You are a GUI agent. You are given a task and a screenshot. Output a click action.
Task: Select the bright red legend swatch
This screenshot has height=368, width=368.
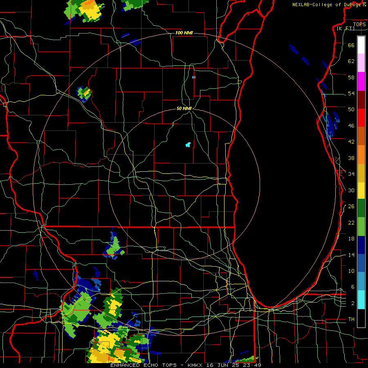tap(361, 118)
